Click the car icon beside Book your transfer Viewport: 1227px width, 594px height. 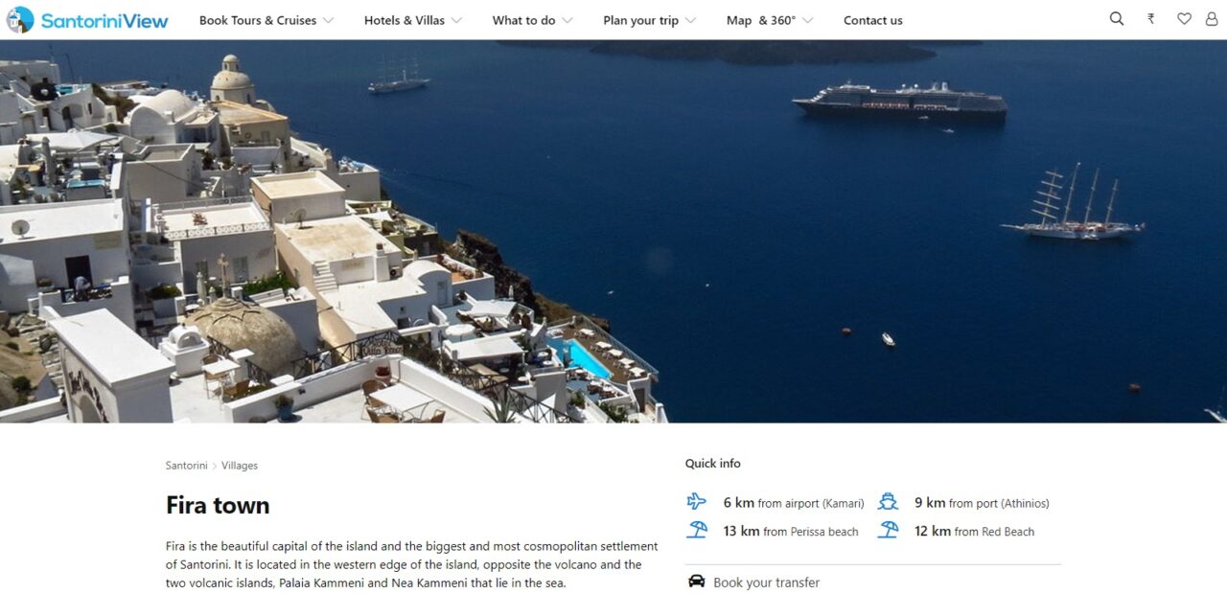point(697,582)
